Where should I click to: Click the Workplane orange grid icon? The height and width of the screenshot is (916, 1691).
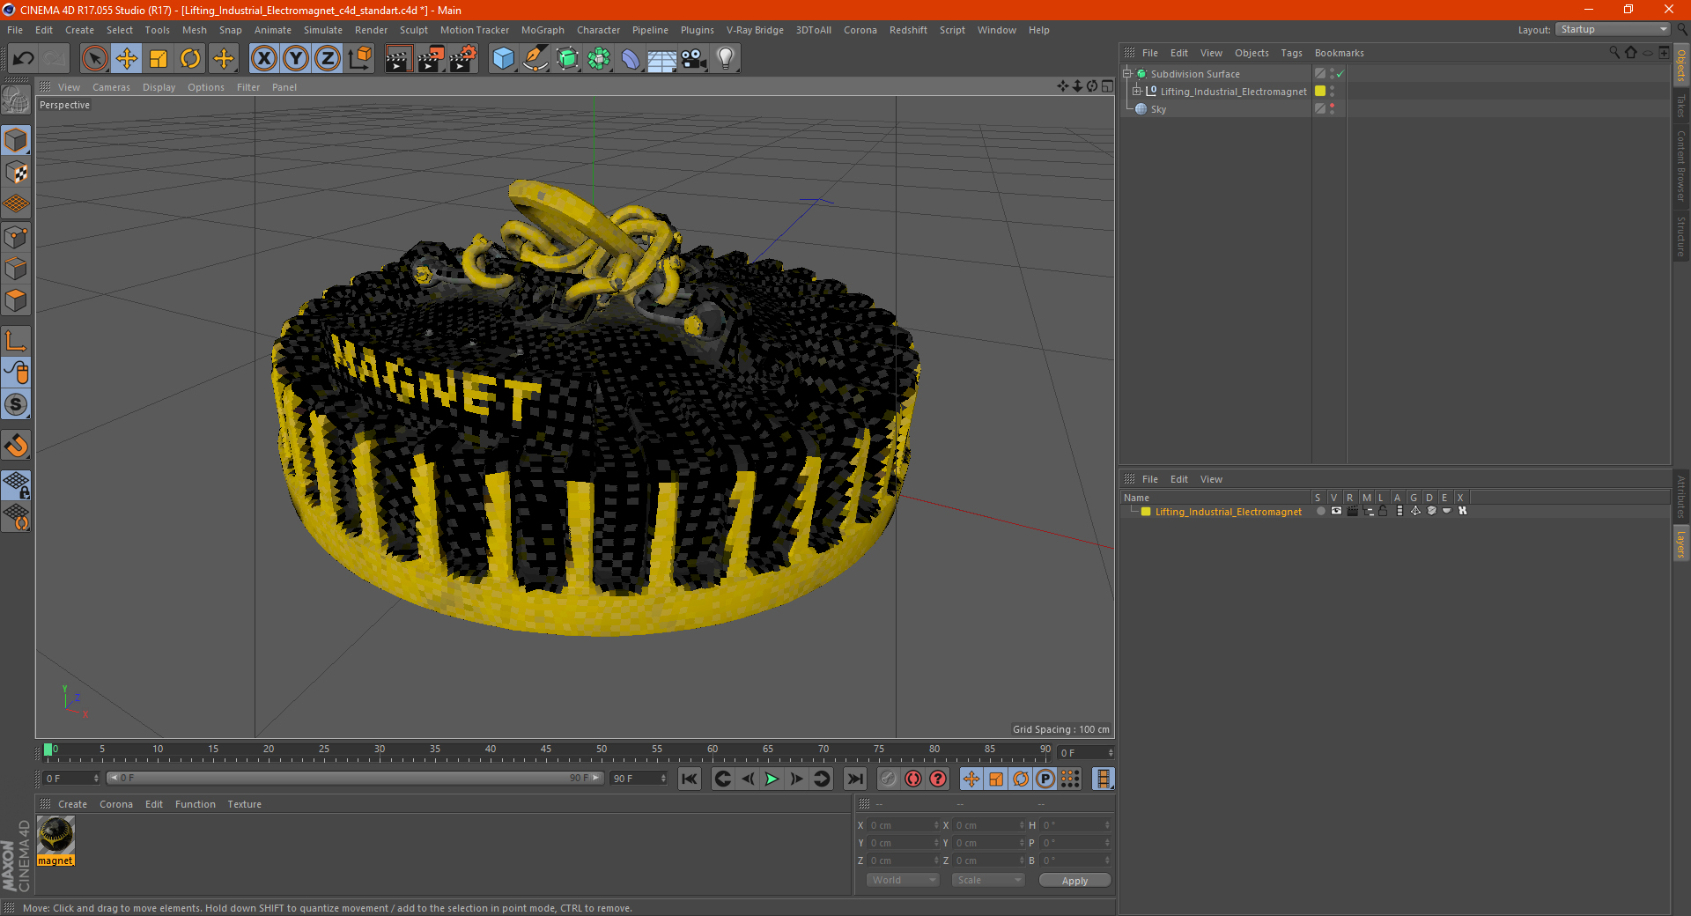(16, 204)
